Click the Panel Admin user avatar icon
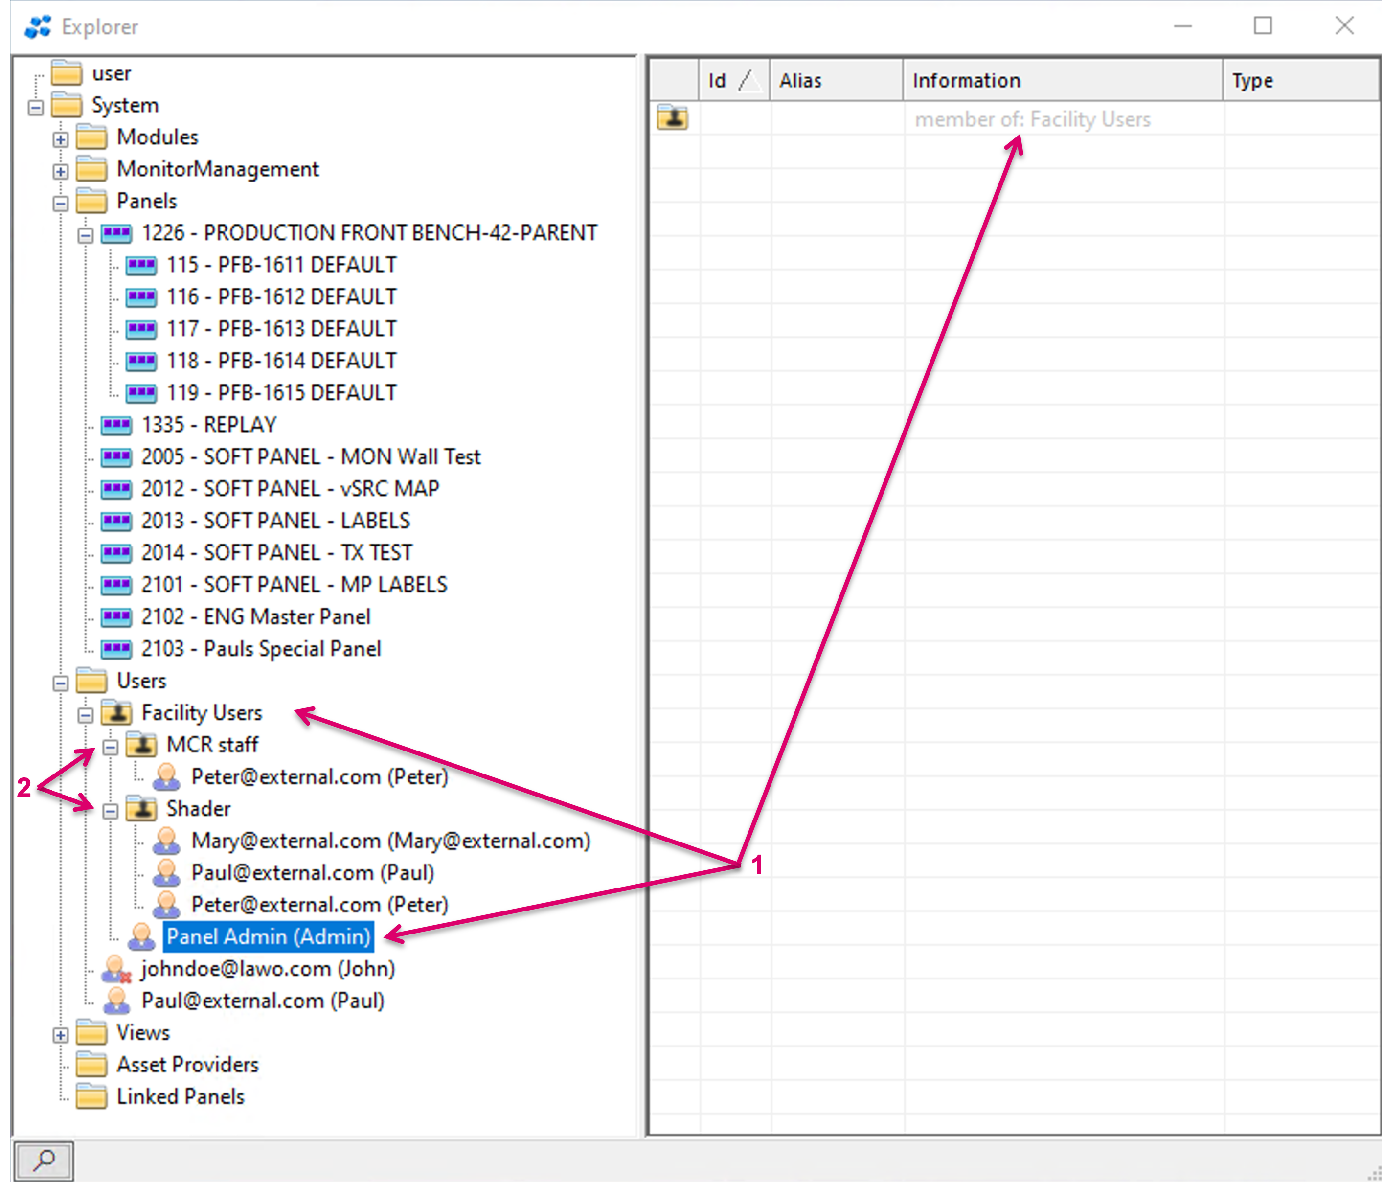 tap(141, 937)
